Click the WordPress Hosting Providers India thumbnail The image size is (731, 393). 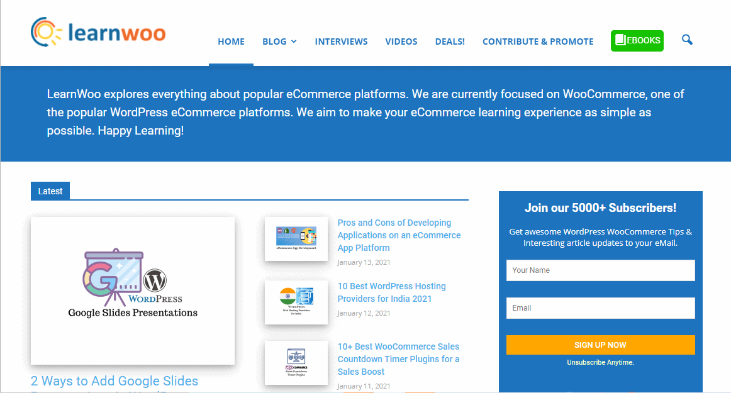click(x=296, y=302)
